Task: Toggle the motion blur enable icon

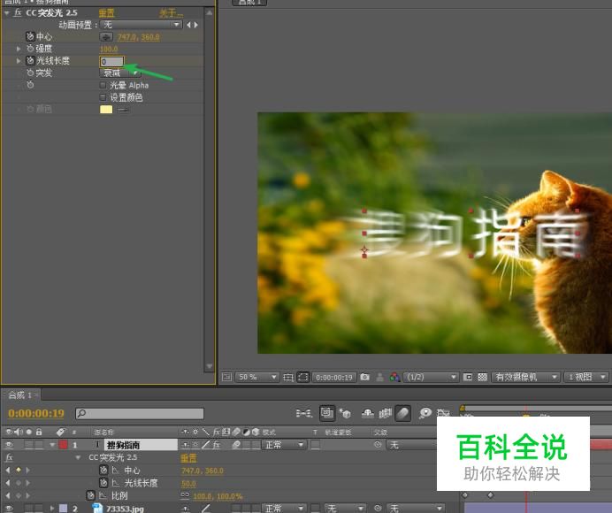Action: click(x=402, y=413)
